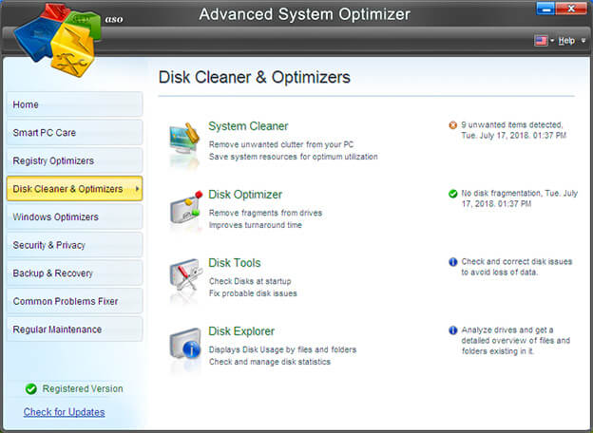Screen dimensions: 593x433
Task: Click blue info icon beside Check and correct disk issues
Action: (452, 262)
